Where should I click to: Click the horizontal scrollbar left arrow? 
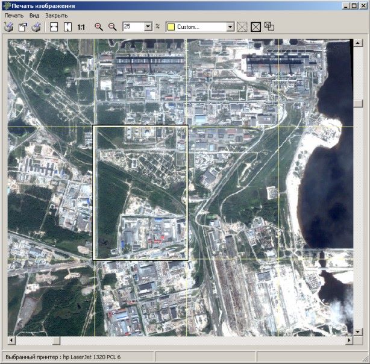[x=11, y=340]
